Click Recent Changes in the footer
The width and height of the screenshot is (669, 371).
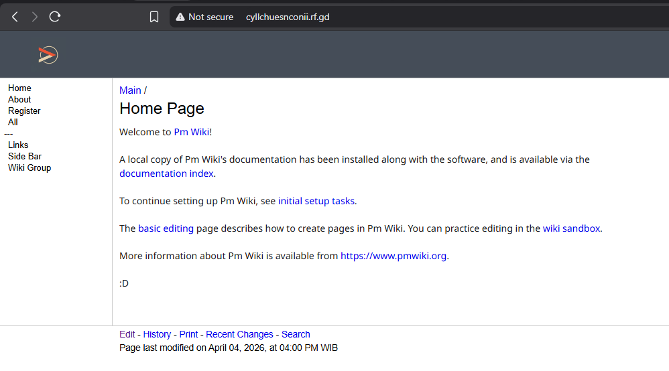[x=239, y=334]
